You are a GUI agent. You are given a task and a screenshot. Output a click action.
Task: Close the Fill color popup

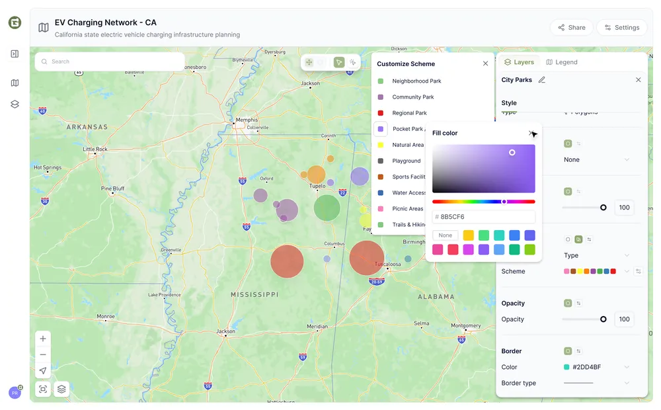click(531, 133)
